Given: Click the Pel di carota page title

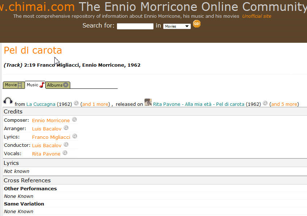Looking at the screenshot, I should click(33, 50).
